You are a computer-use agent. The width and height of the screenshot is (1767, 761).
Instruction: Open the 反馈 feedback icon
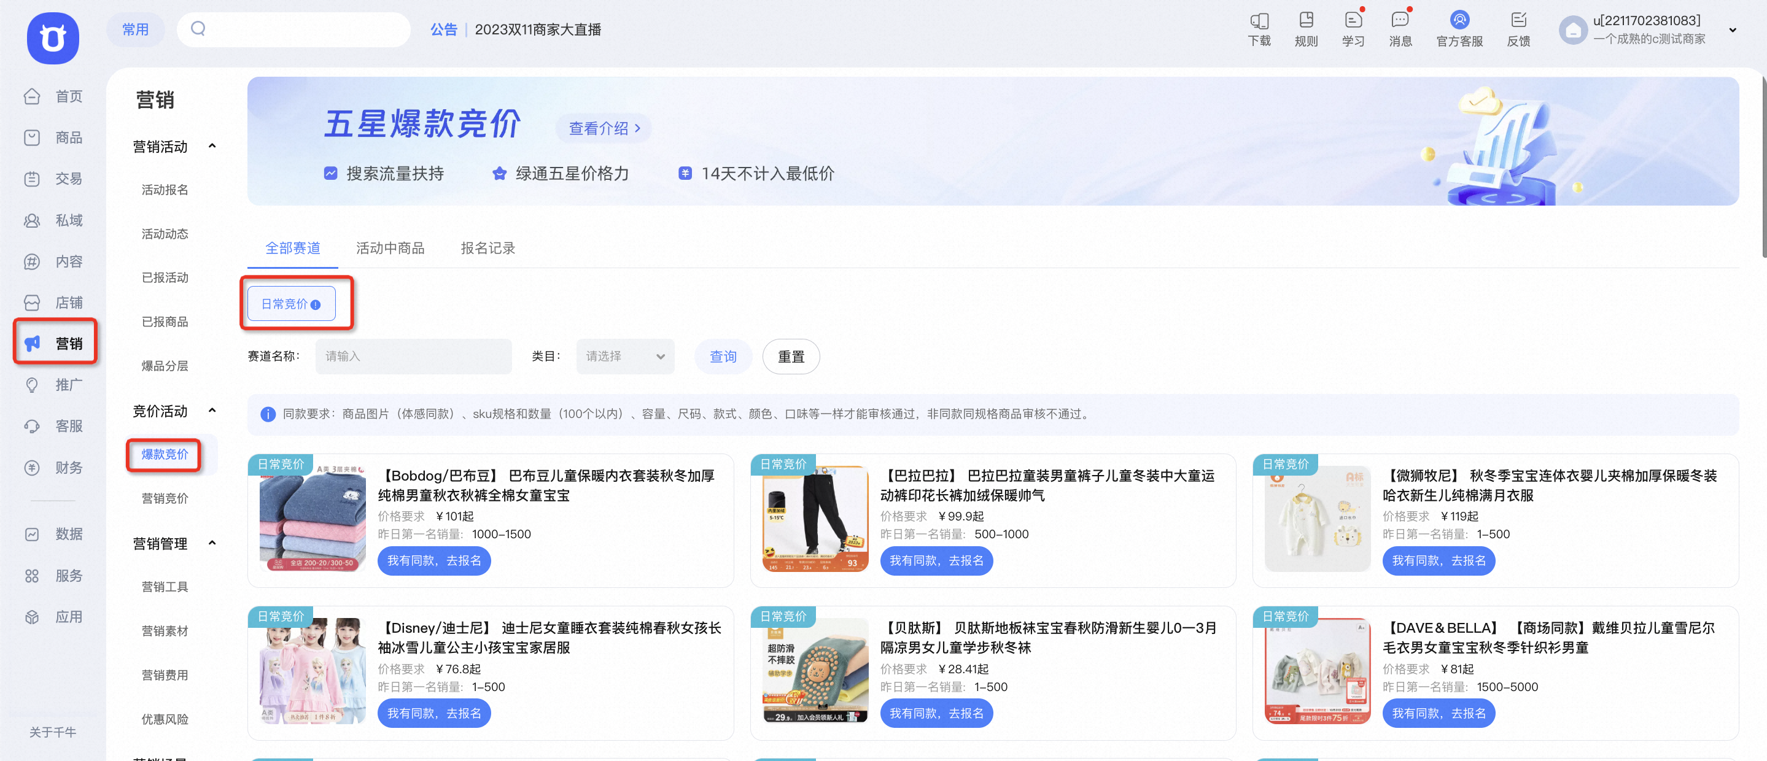click(1519, 20)
